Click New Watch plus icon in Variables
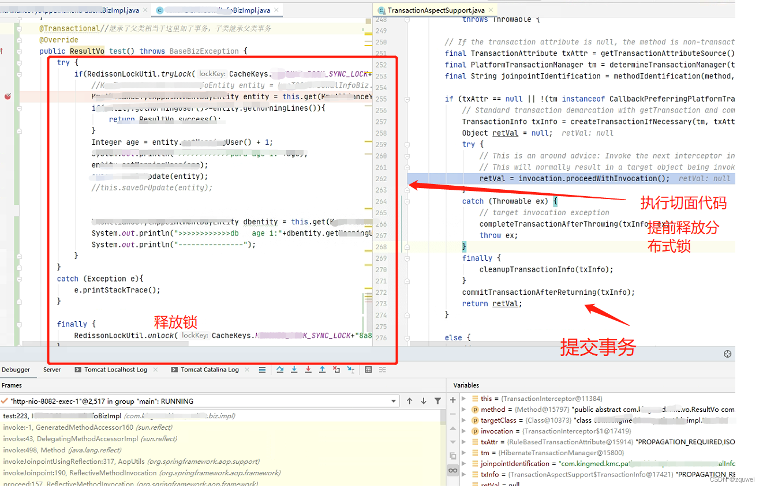The height and width of the screenshot is (488, 763). (453, 399)
